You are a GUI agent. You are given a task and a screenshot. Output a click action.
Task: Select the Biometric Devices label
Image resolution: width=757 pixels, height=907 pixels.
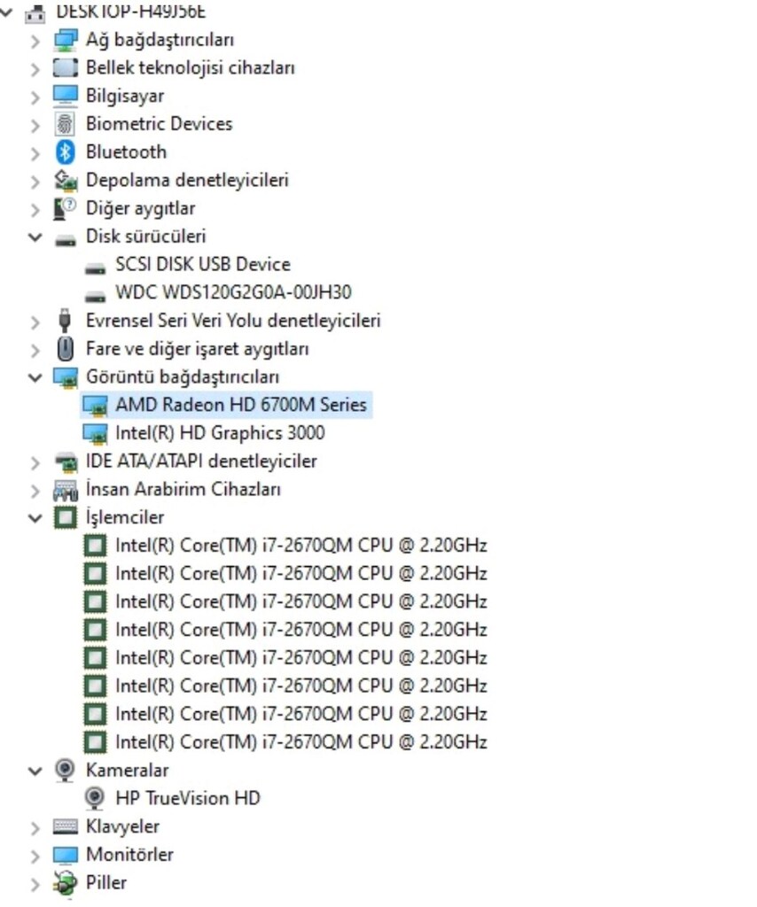(160, 124)
